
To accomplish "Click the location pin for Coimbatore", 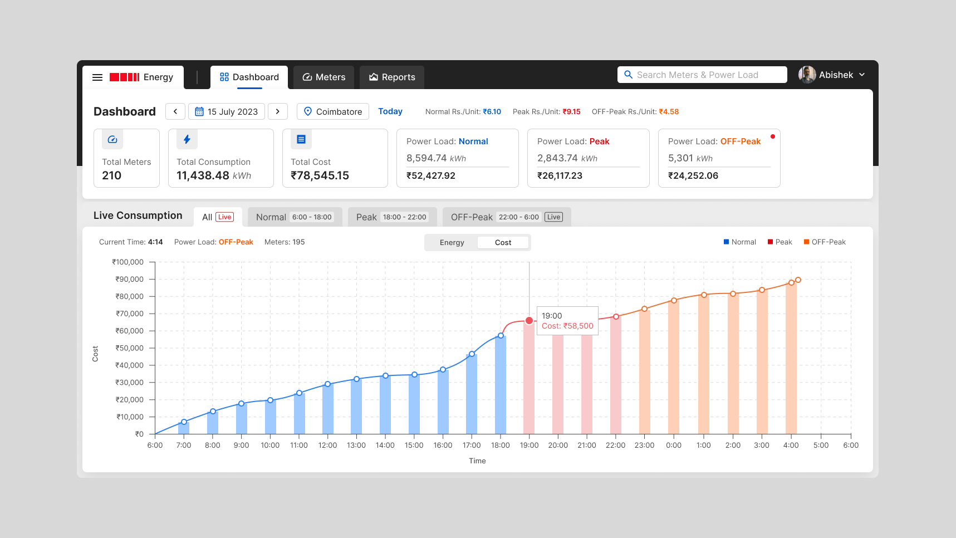I will click(x=308, y=111).
